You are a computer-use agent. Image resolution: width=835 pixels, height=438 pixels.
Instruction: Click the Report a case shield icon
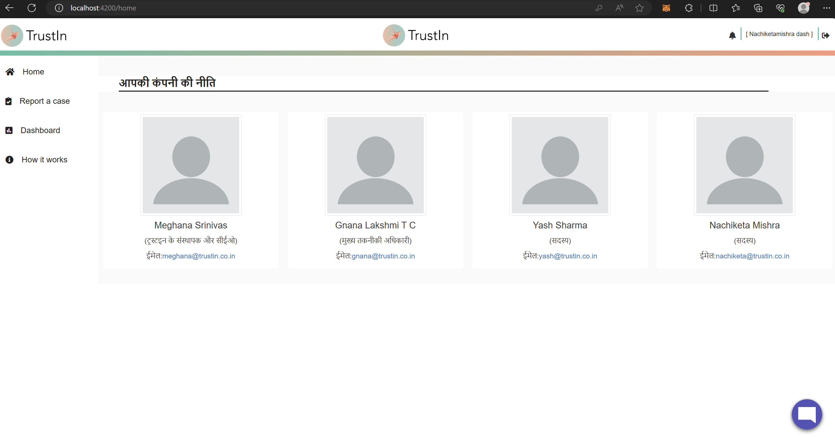[x=9, y=101]
